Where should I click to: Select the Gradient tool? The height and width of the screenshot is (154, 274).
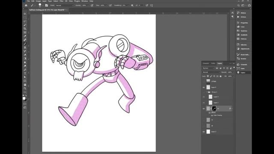click(25, 59)
